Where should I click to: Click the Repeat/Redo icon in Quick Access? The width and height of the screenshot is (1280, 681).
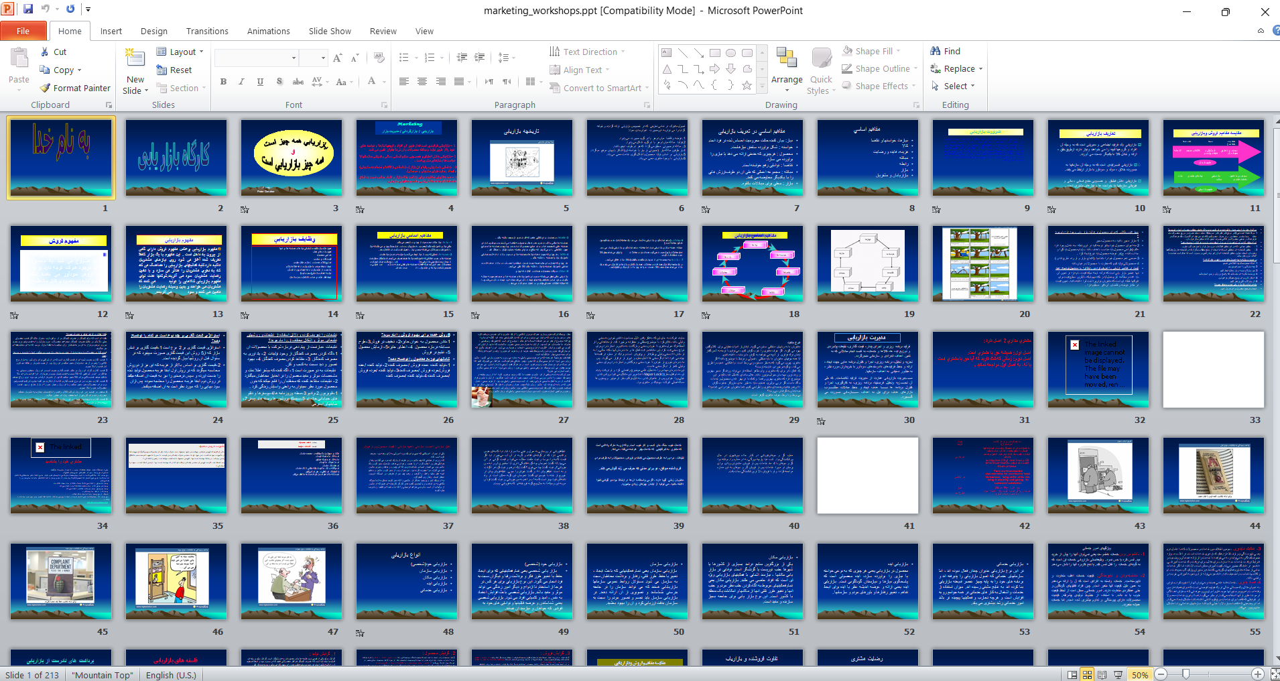[70, 9]
